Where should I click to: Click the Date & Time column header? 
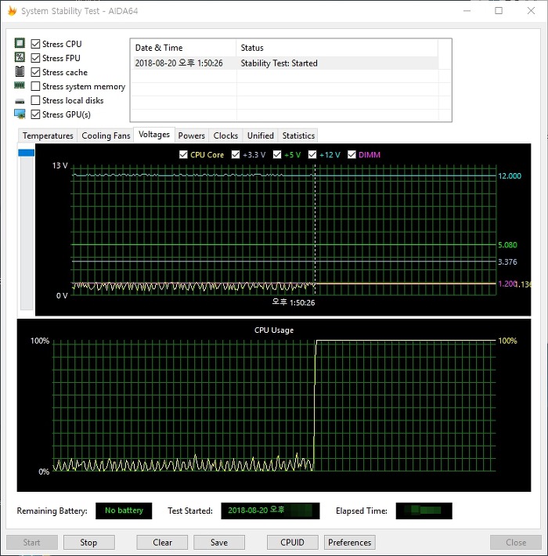pos(183,48)
